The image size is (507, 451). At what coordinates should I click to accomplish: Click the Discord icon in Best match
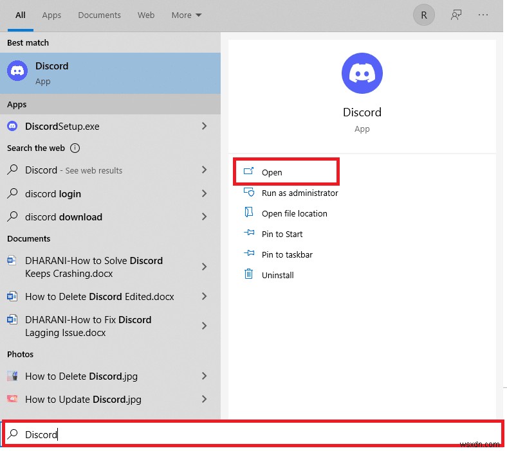click(17, 71)
